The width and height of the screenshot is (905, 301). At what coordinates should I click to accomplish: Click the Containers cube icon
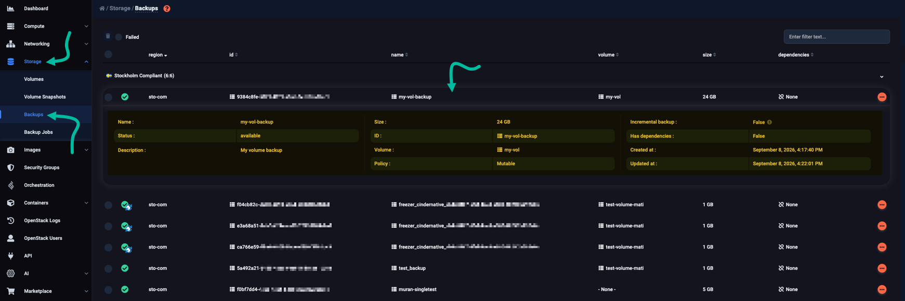[10, 203]
